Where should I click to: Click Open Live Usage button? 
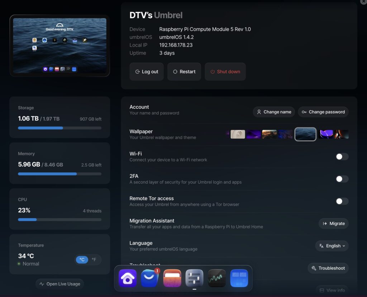point(60,284)
